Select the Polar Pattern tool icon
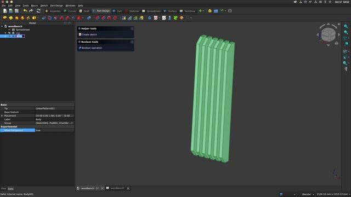Screen dimensions: 351x197 [135, 18]
